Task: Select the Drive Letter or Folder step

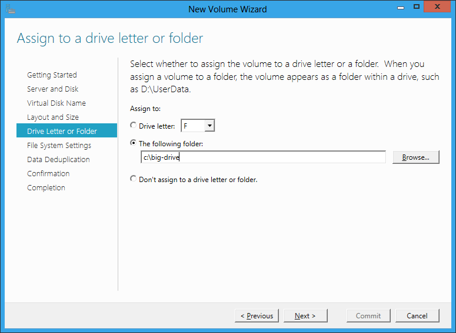Action: coord(67,130)
